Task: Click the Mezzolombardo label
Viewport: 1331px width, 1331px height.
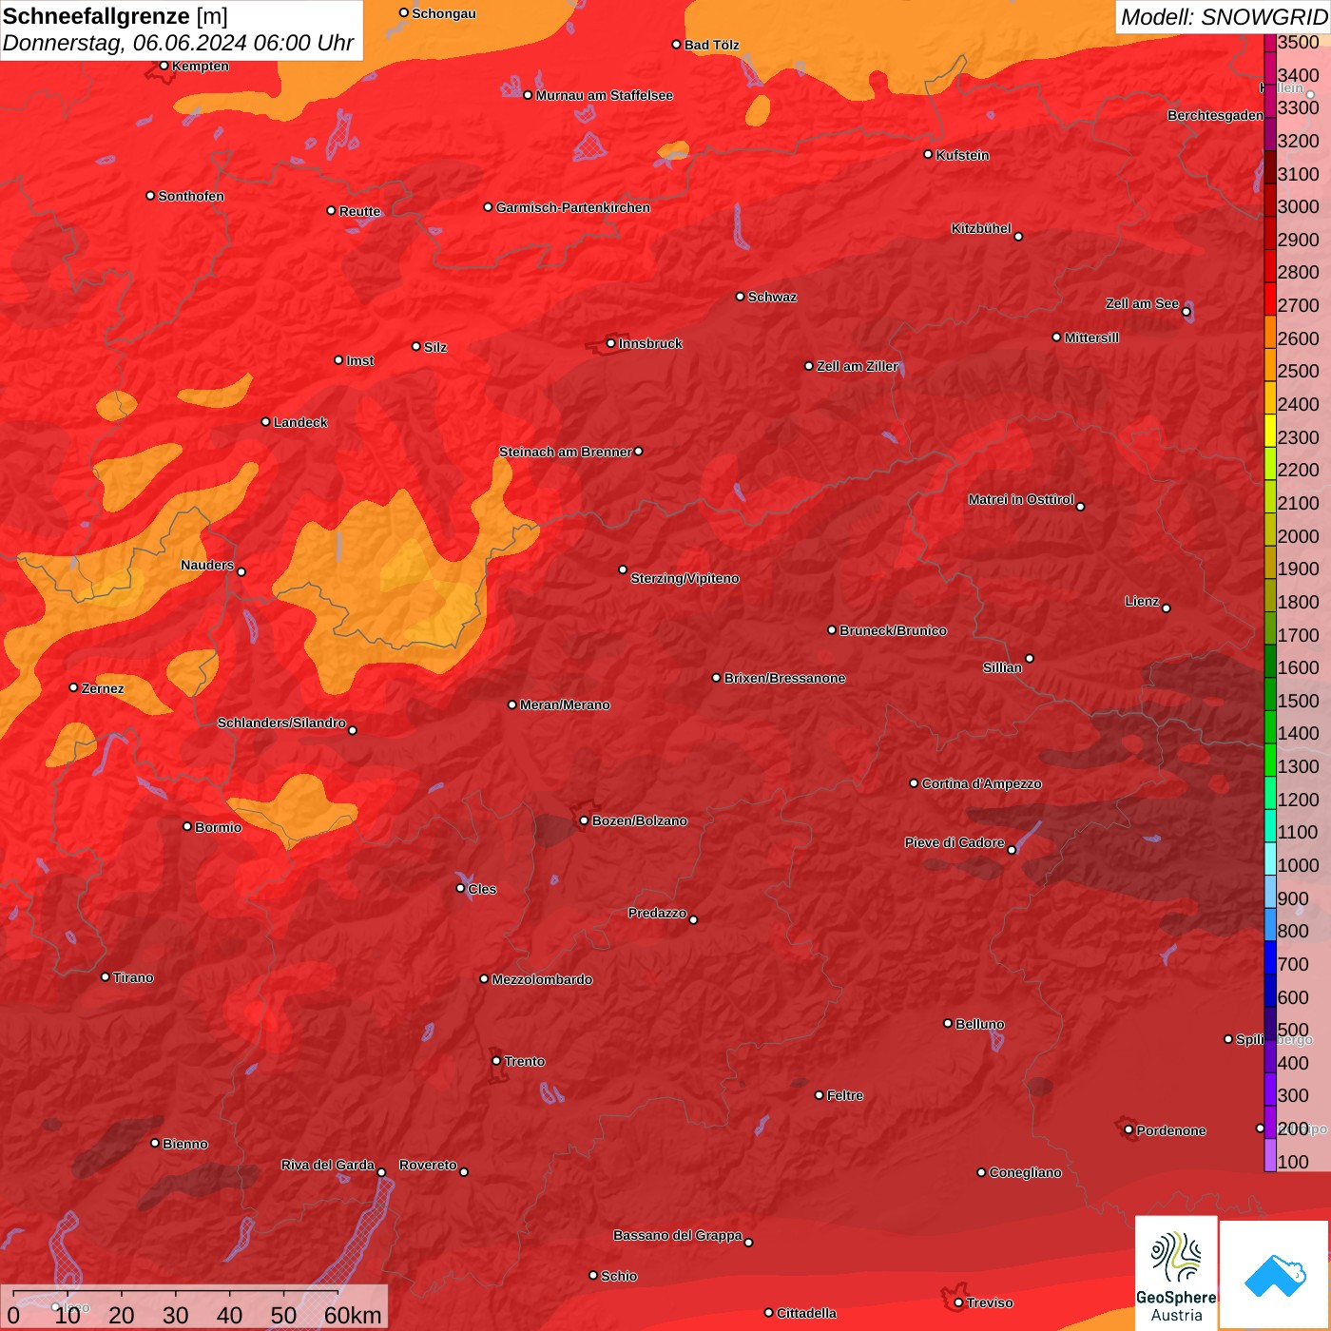Action: (542, 979)
